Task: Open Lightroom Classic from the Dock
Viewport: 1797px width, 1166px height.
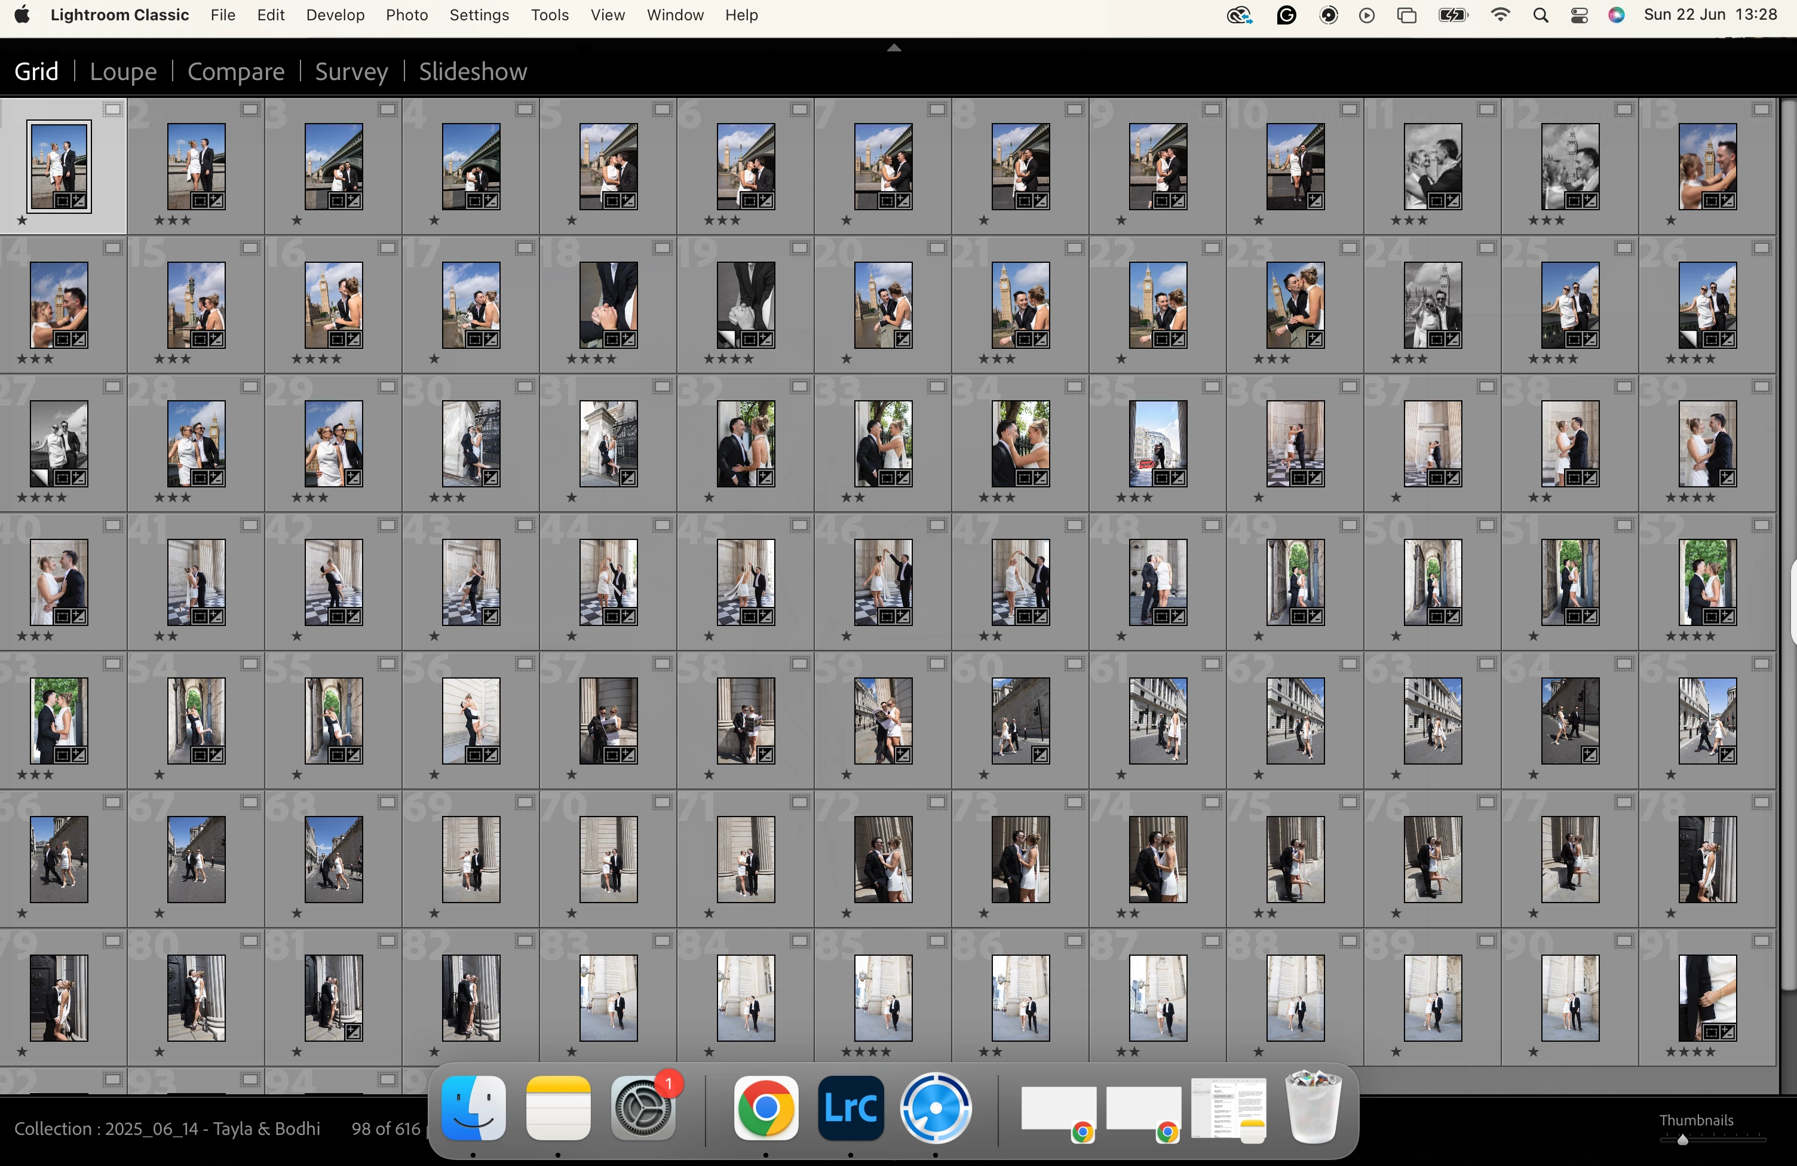Action: tap(850, 1108)
